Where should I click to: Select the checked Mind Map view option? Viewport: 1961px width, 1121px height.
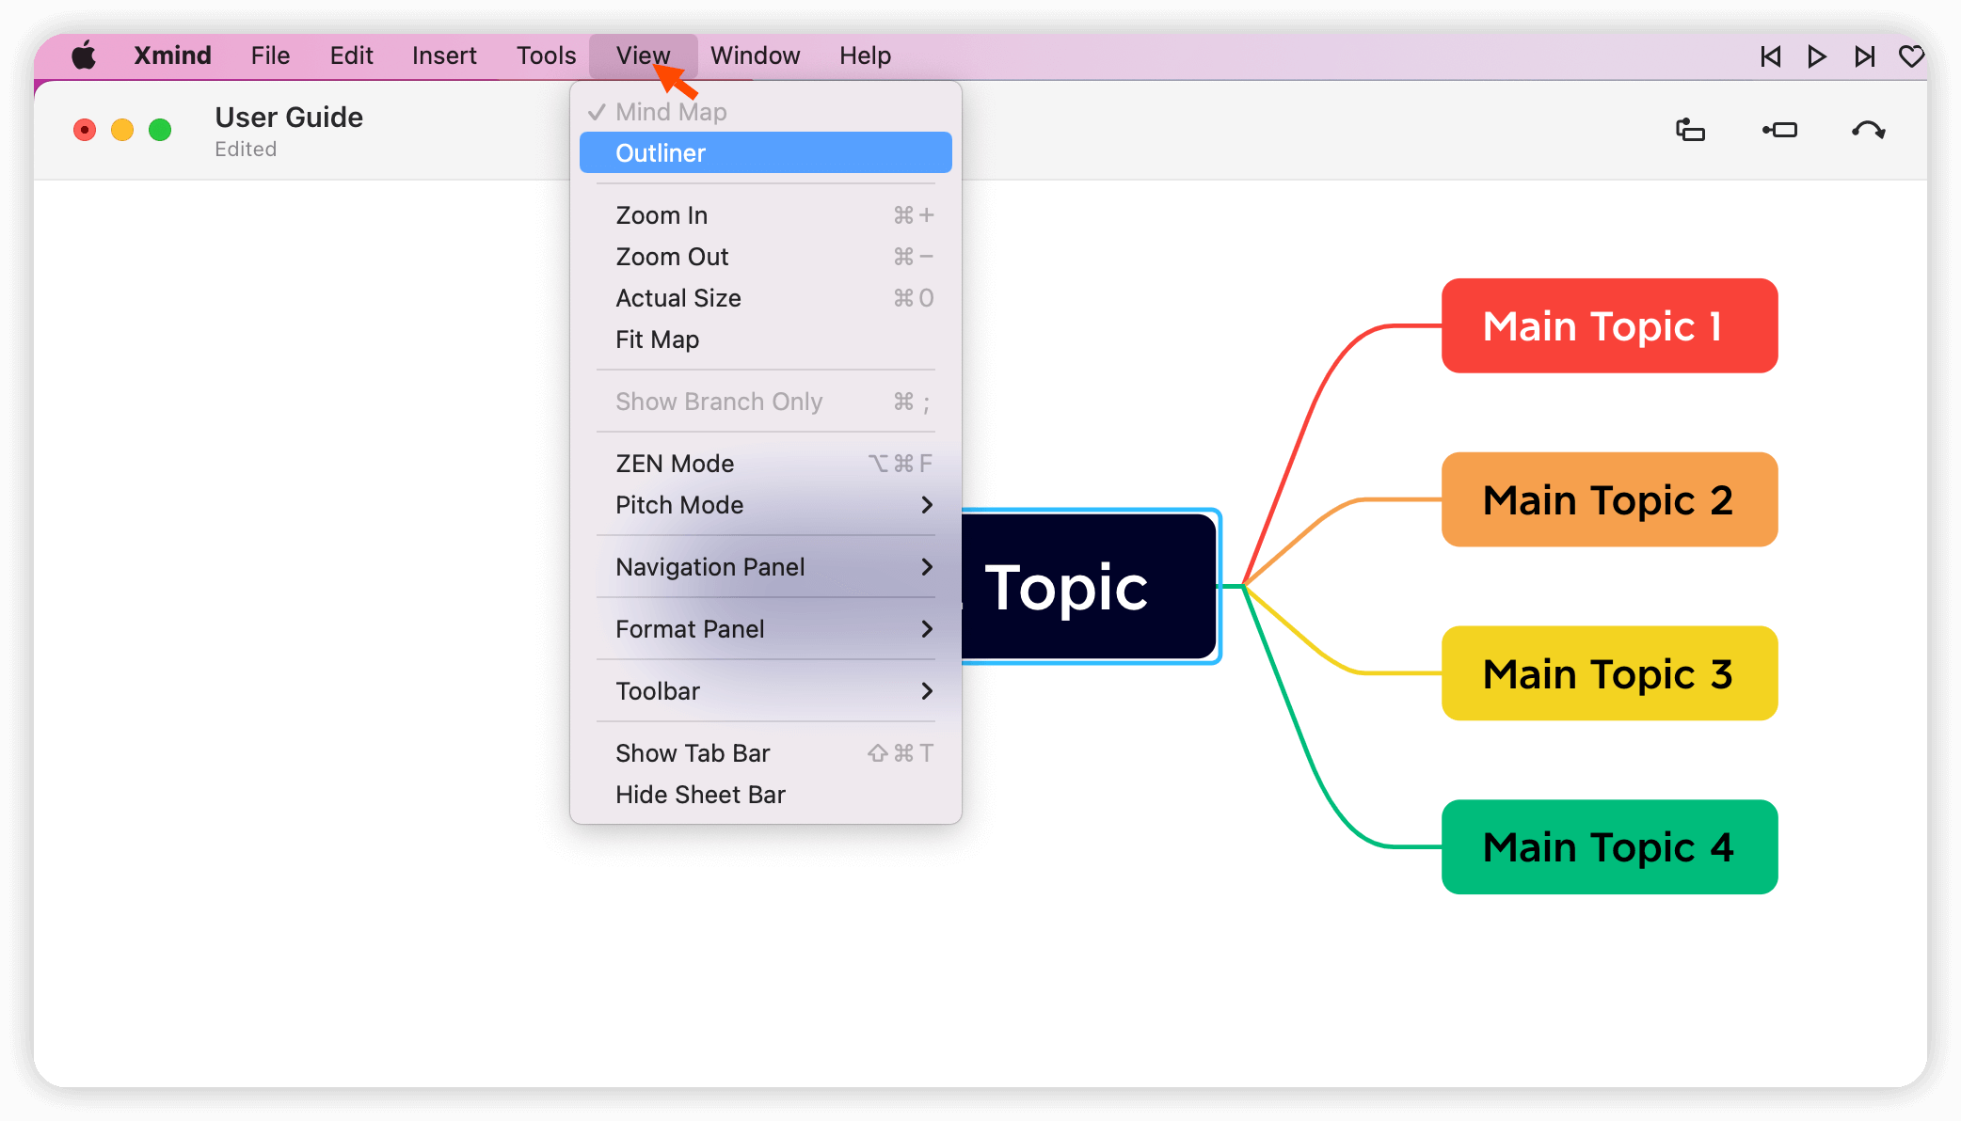(x=670, y=112)
